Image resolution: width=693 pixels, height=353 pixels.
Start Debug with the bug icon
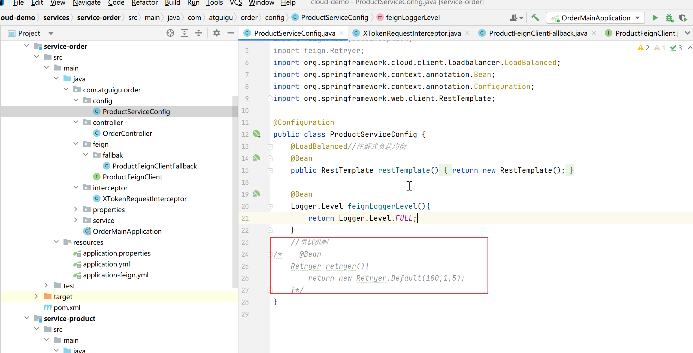(669, 18)
